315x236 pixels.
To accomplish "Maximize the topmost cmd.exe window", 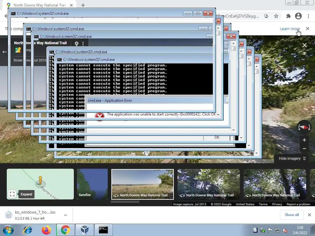I will [x=198, y=14].
